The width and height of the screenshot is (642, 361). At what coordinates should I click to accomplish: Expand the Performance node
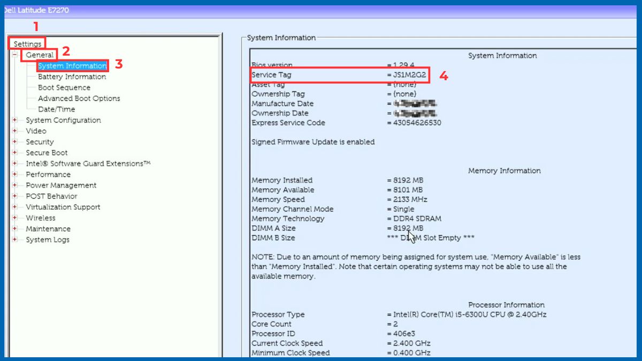[x=15, y=174]
